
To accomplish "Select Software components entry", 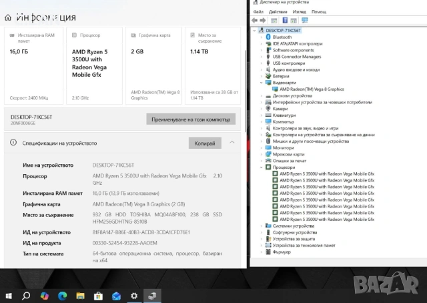I will point(294,50).
